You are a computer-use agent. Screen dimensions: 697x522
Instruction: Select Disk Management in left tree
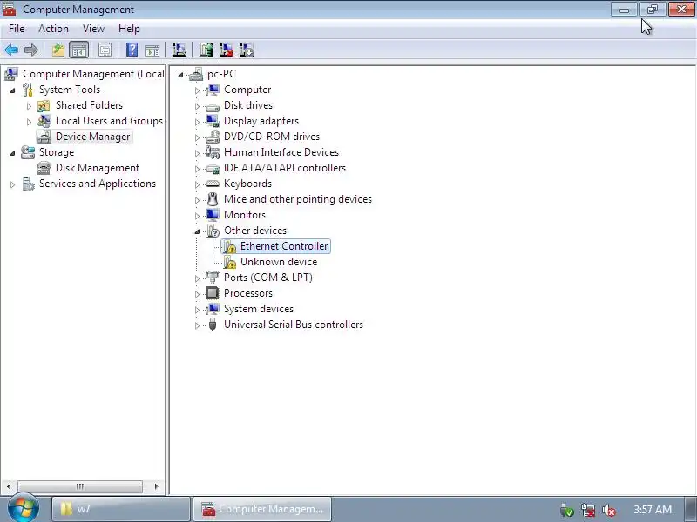[x=98, y=168]
